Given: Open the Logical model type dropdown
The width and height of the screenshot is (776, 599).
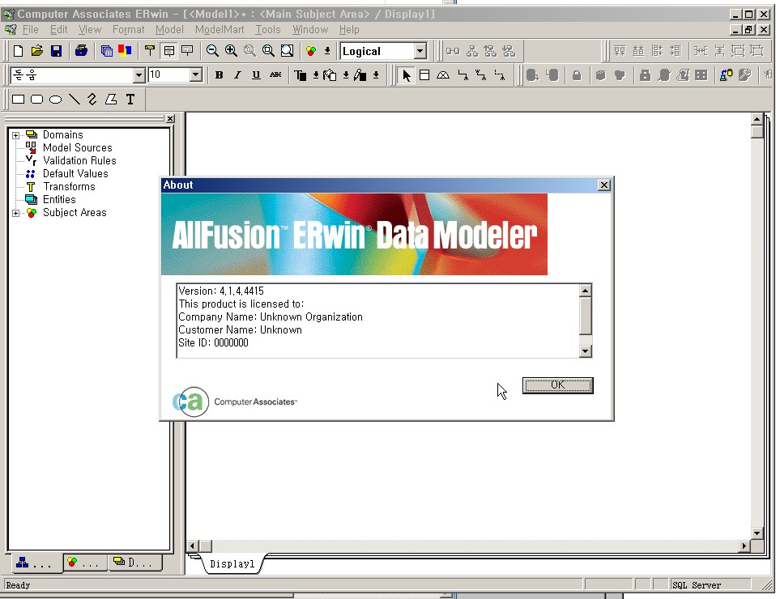Looking at the screenshot, I should 420,51.
